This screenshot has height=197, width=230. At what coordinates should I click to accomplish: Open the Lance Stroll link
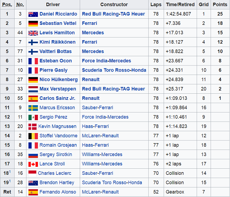pyautogui.click(x=52, y=164)
